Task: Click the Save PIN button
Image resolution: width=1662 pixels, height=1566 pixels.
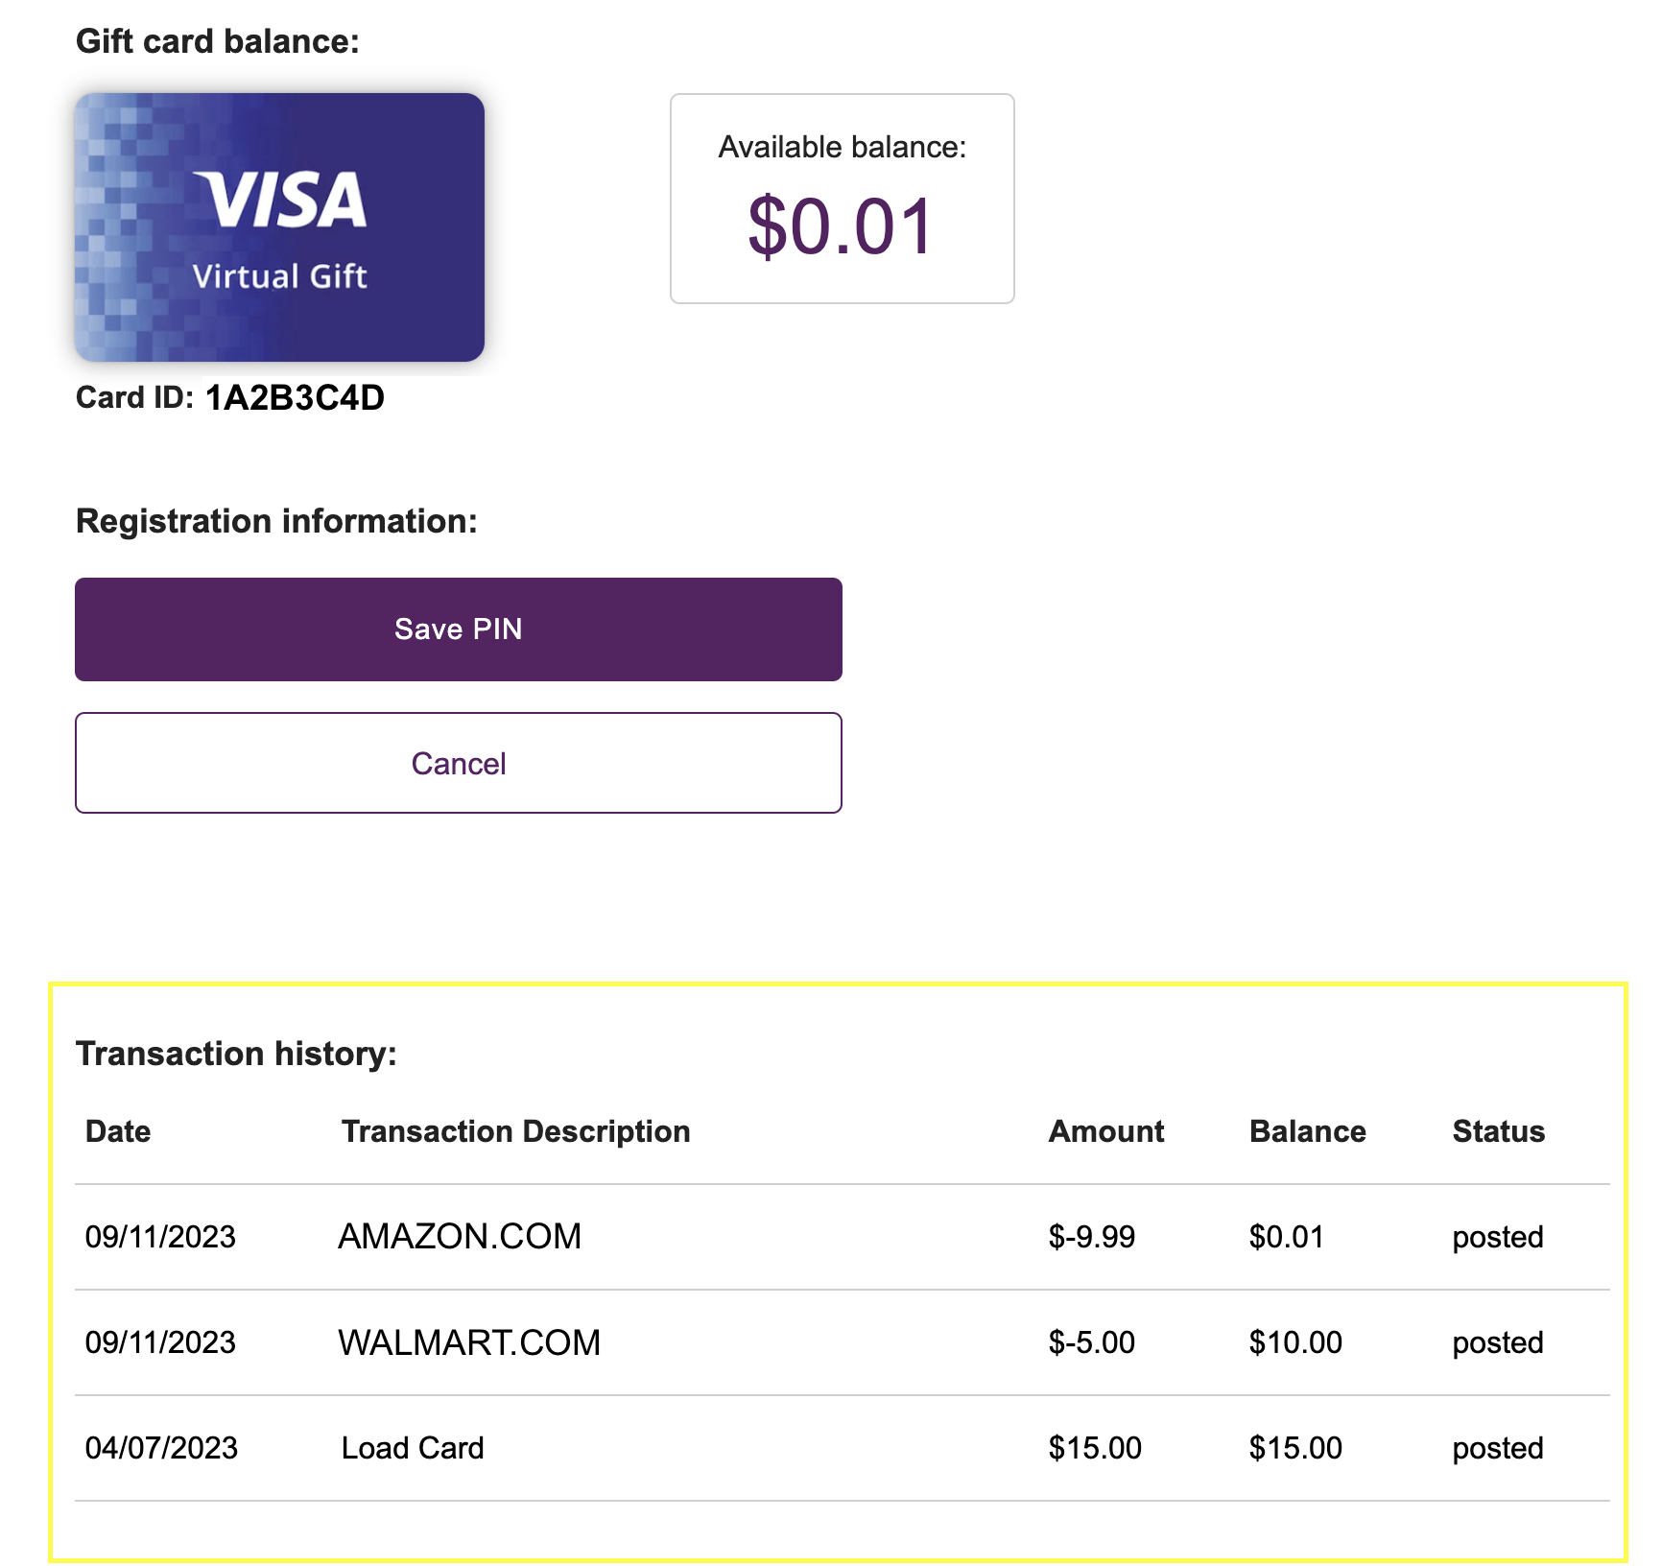Action: pos(459,629)
